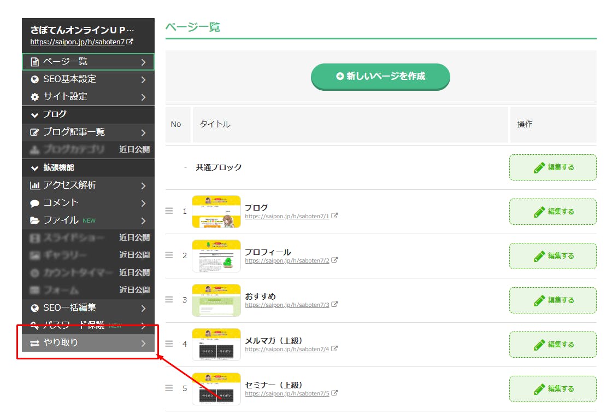
Task: Click the ファイル folder icon in sidebar
Action: coord(35,220)
